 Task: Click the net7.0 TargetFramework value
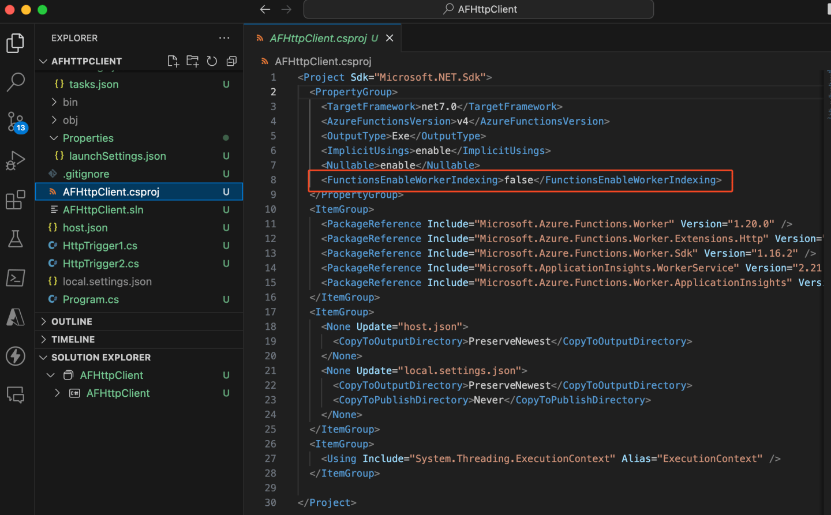(439, 107)
